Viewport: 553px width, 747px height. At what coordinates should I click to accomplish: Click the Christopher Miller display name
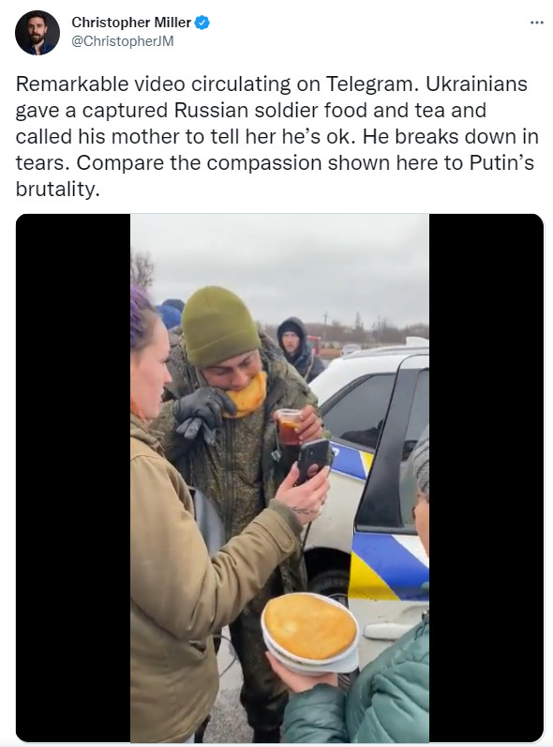[x=131, y=23]
